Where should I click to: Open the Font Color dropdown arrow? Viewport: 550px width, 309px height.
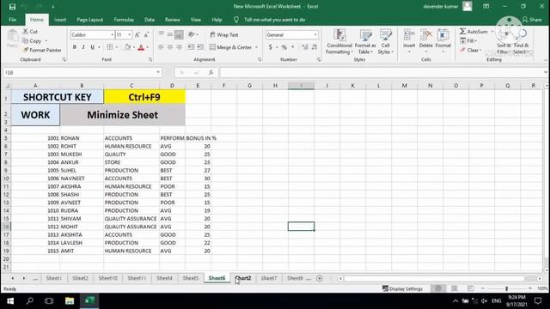pyautogui.click(x=148, y=47)
